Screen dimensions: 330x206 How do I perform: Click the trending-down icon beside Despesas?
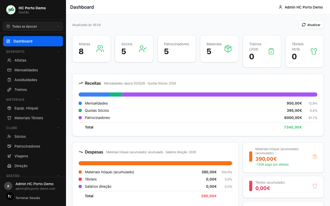coord(81,152)
